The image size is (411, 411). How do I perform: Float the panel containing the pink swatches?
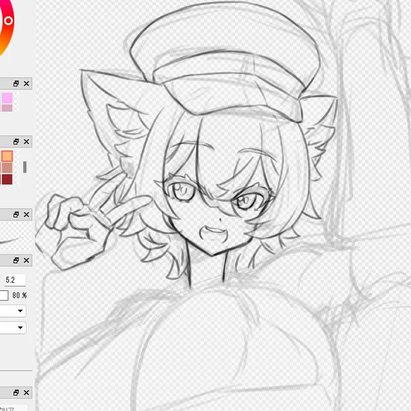point(16,84)
